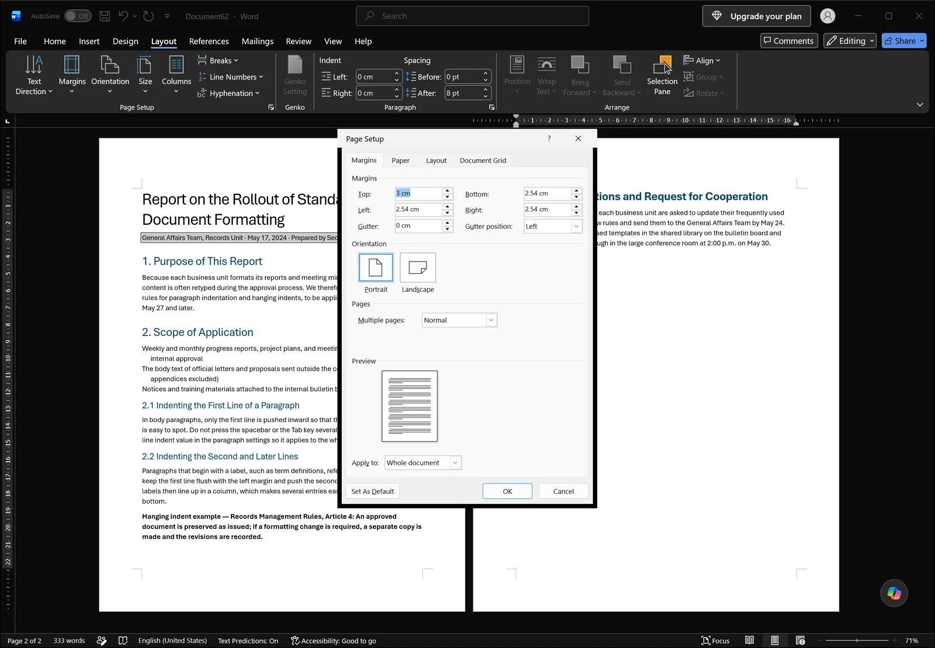Click the spelling check status icon
This screenshot has width=935, height=648.
(123, 640)
